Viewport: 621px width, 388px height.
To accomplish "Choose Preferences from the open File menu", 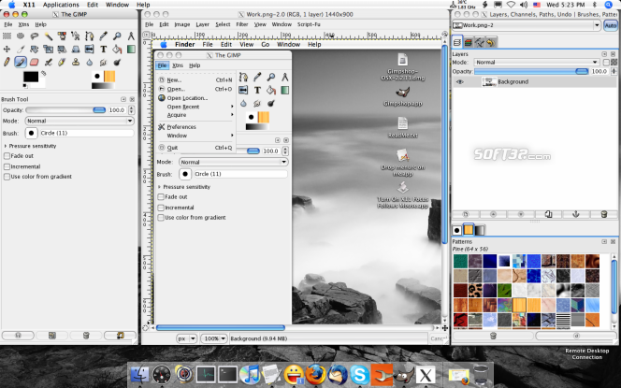I will [181, 126].
